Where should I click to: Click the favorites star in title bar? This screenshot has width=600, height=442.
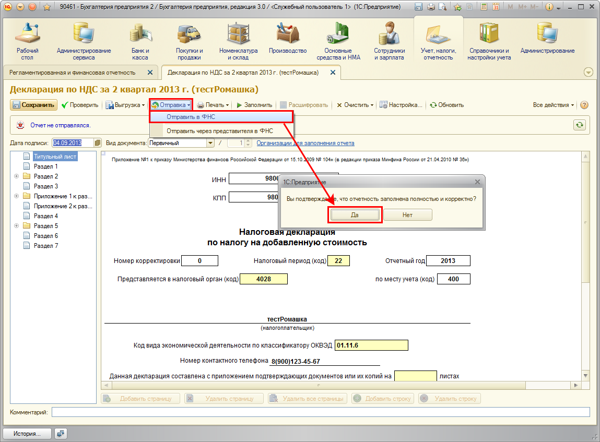tap(47, 7)
